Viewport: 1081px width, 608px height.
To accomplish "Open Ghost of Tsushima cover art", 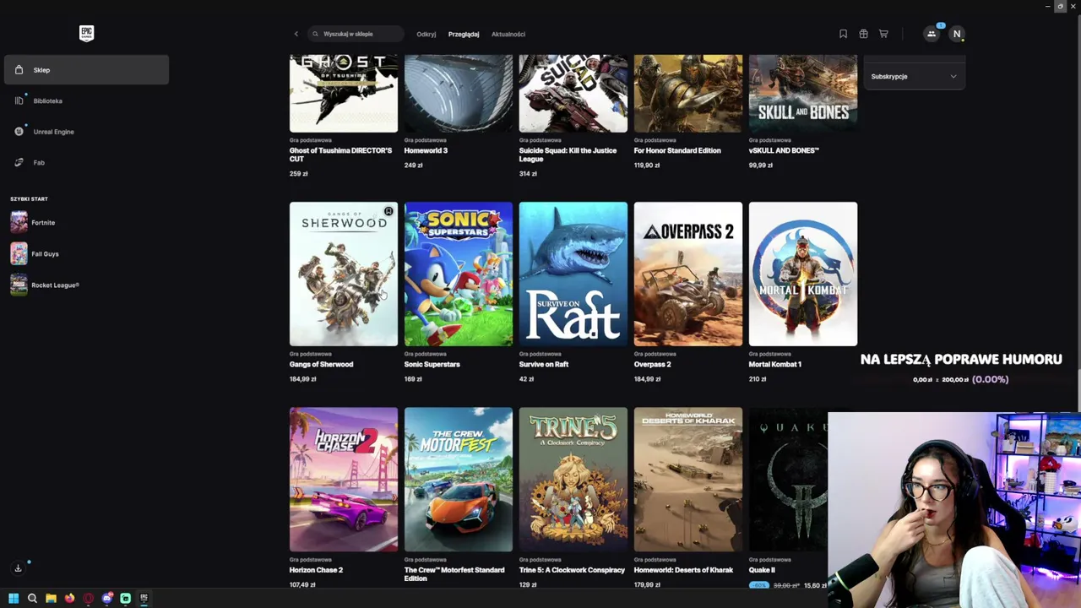I will (344, 94).
